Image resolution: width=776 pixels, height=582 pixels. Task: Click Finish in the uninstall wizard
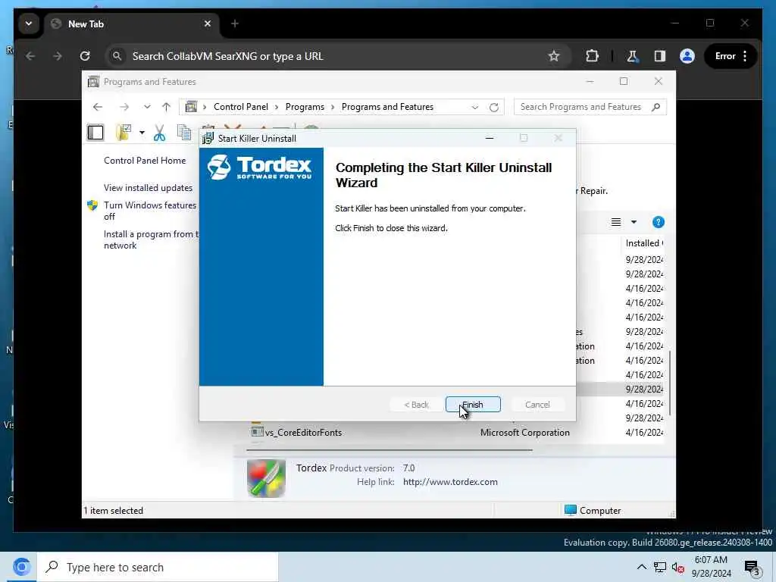[473, 405]
